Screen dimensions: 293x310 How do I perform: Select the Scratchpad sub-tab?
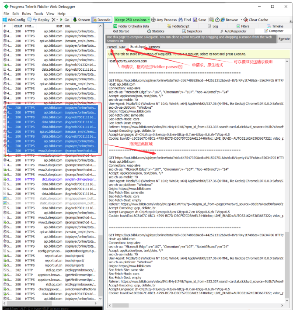coord(138,47)
